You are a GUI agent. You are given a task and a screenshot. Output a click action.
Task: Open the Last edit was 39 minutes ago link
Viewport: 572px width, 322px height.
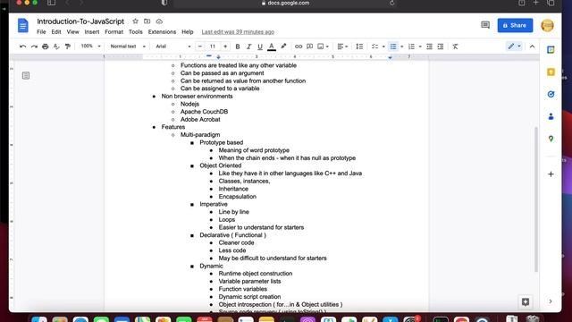click(238, 32)
